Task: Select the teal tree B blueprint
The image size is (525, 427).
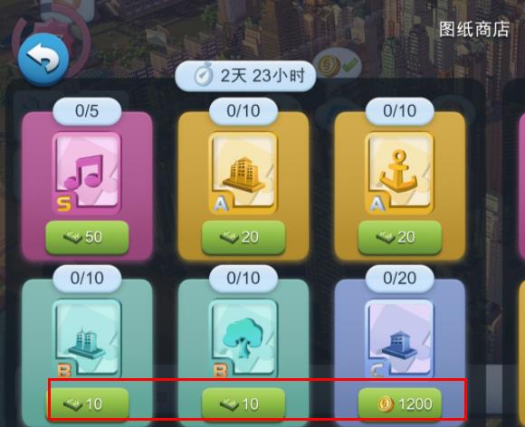Action: 243,338
